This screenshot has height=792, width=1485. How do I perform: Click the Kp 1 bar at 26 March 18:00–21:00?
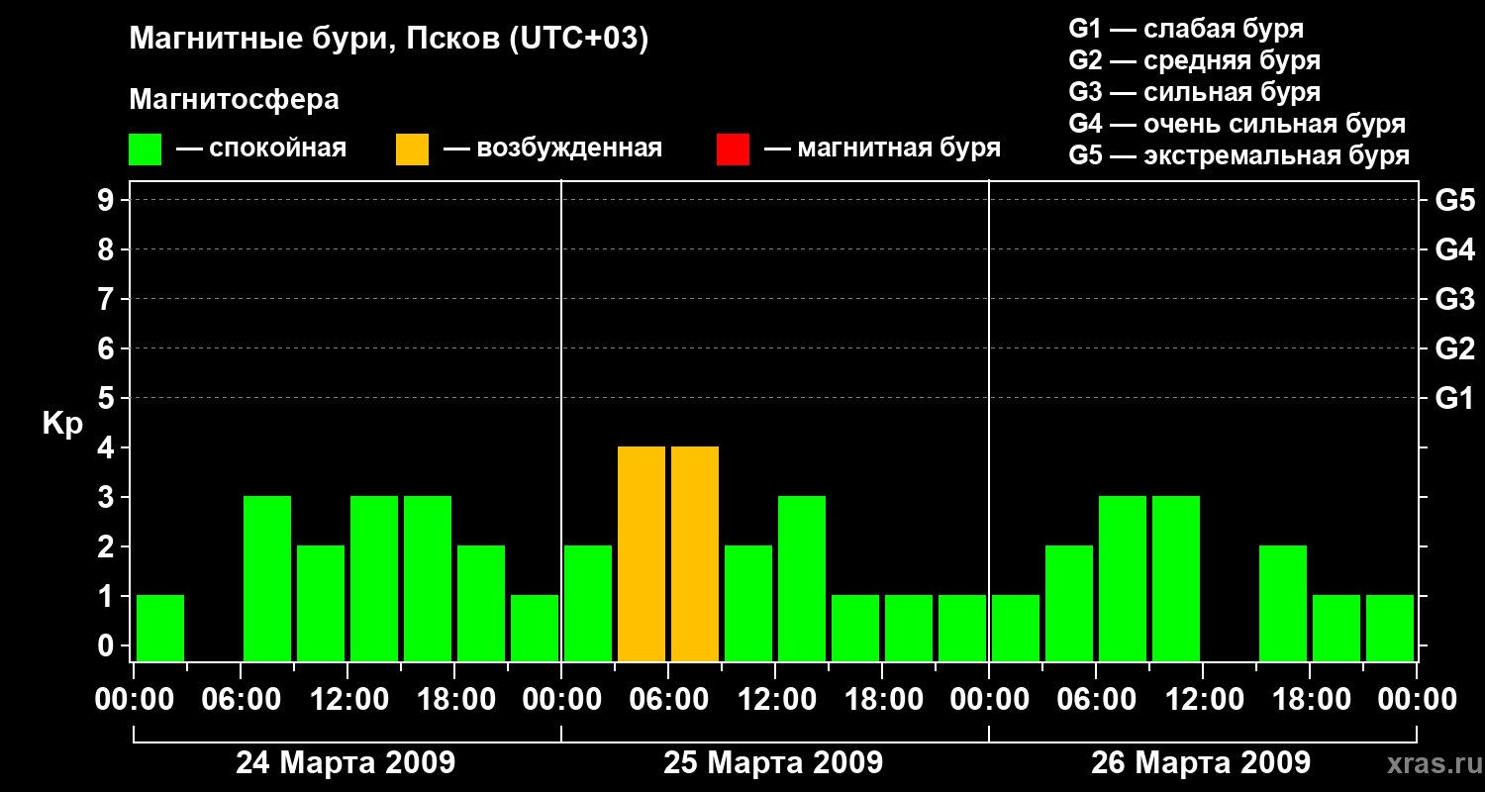coord(1336,629)
